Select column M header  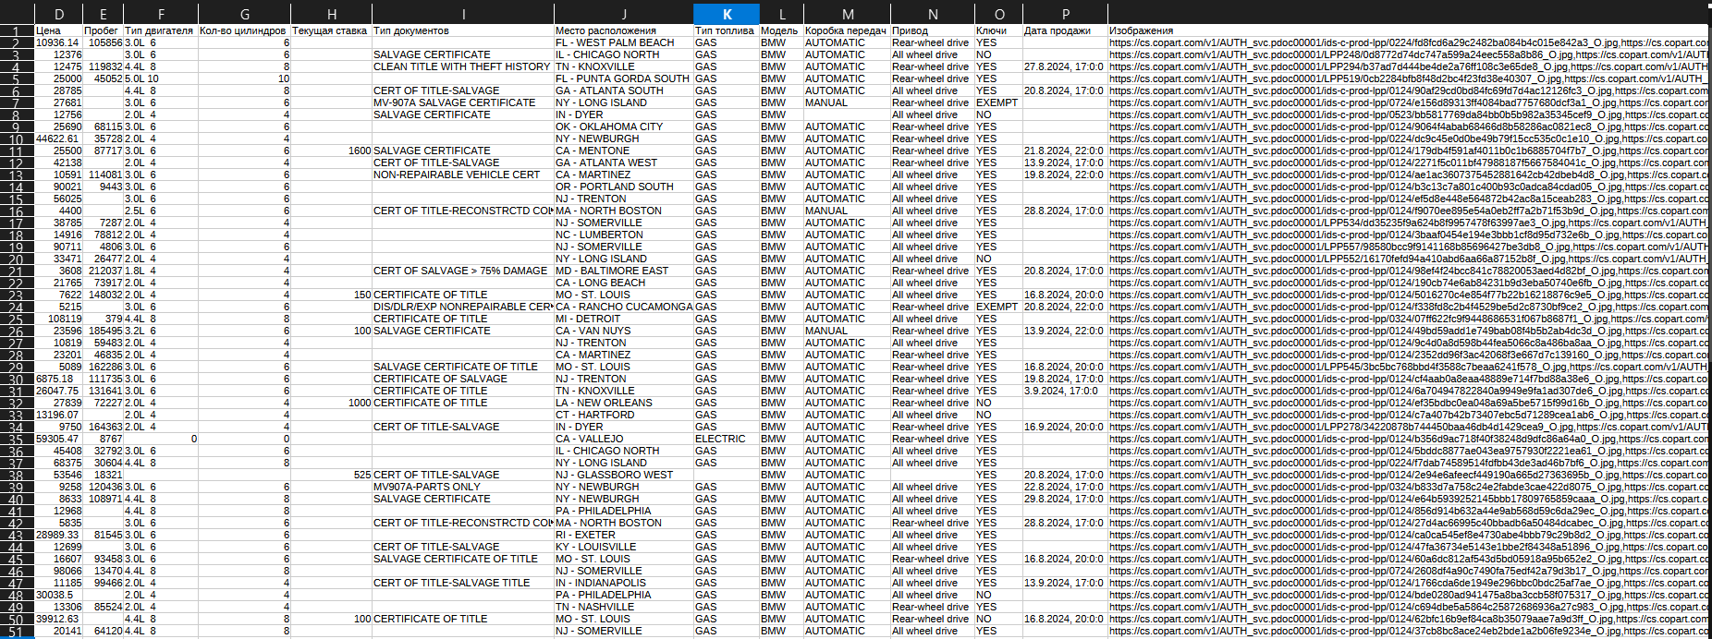tap(847, 14)
